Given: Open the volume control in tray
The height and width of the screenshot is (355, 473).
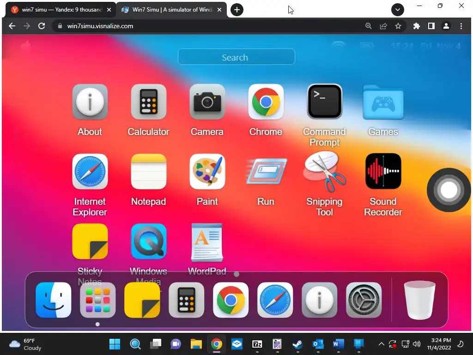Looking at the screenshot, I should click(417, 344).
